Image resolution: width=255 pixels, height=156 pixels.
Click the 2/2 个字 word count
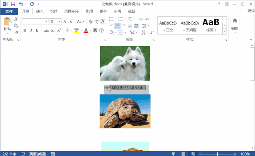tap(9, 154)
